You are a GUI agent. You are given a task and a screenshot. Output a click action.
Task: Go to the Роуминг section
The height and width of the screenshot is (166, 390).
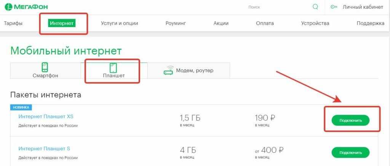click(176, 23)
